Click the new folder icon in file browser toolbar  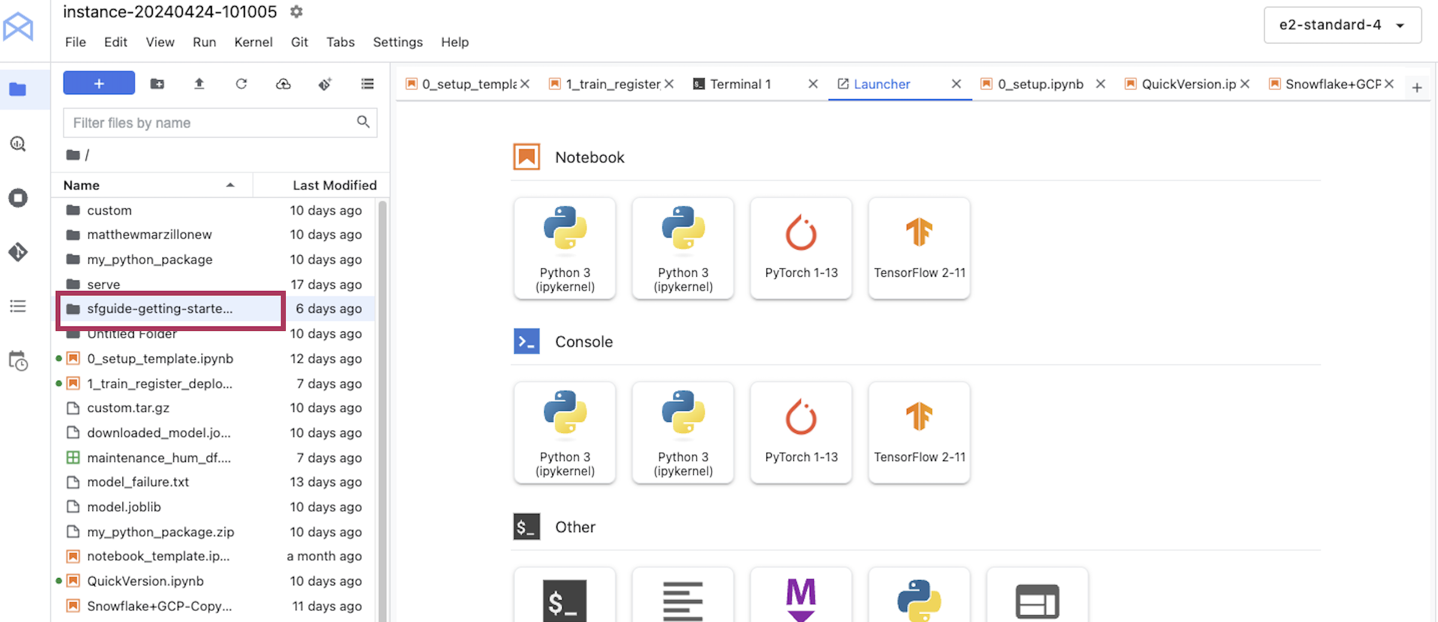tap(157, 84)
